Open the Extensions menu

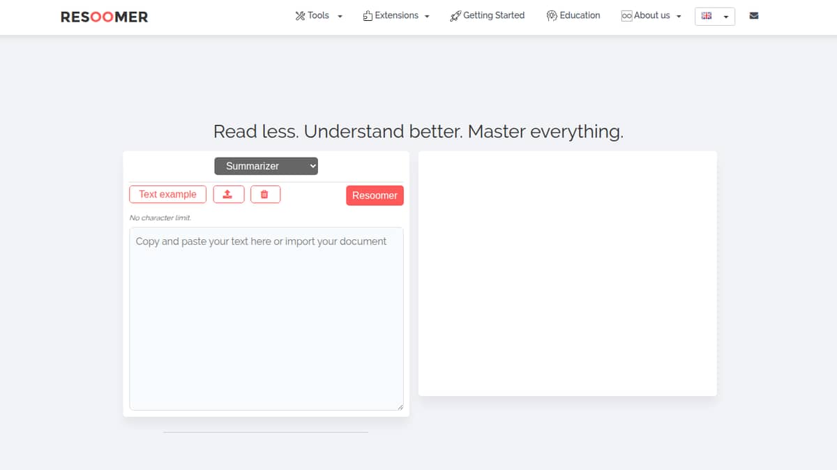point(396,15)
